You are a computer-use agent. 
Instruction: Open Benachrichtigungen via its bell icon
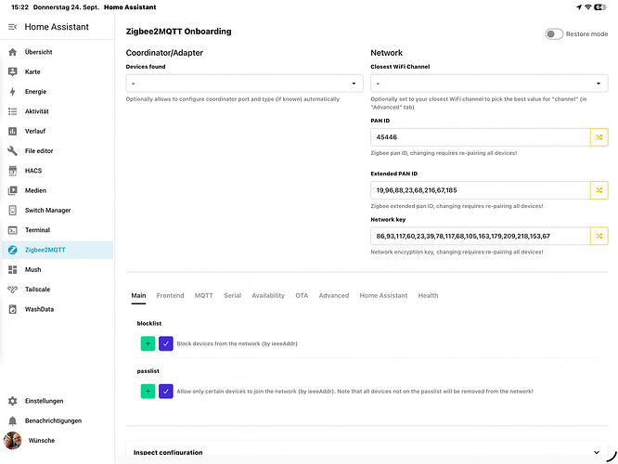tap(13, 420)
